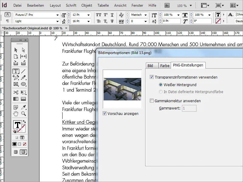Select the Content Collector tool
The image size is (243, 182).
[x=16, y=63]
